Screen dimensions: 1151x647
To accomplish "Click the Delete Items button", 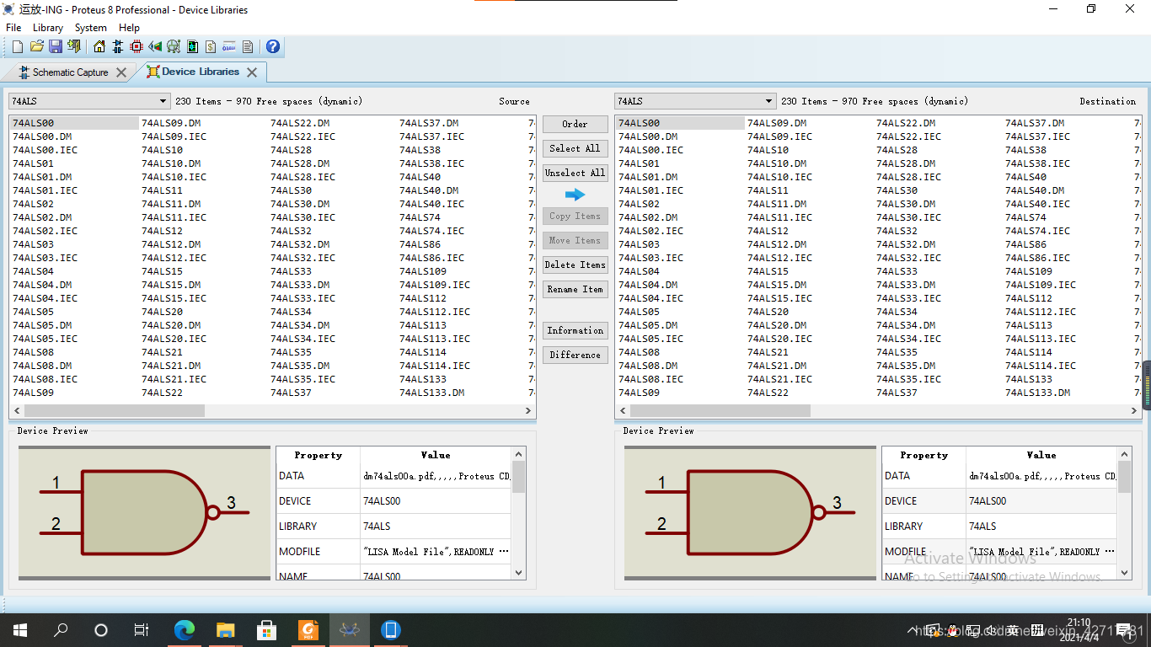I will [x=575, y=265].
